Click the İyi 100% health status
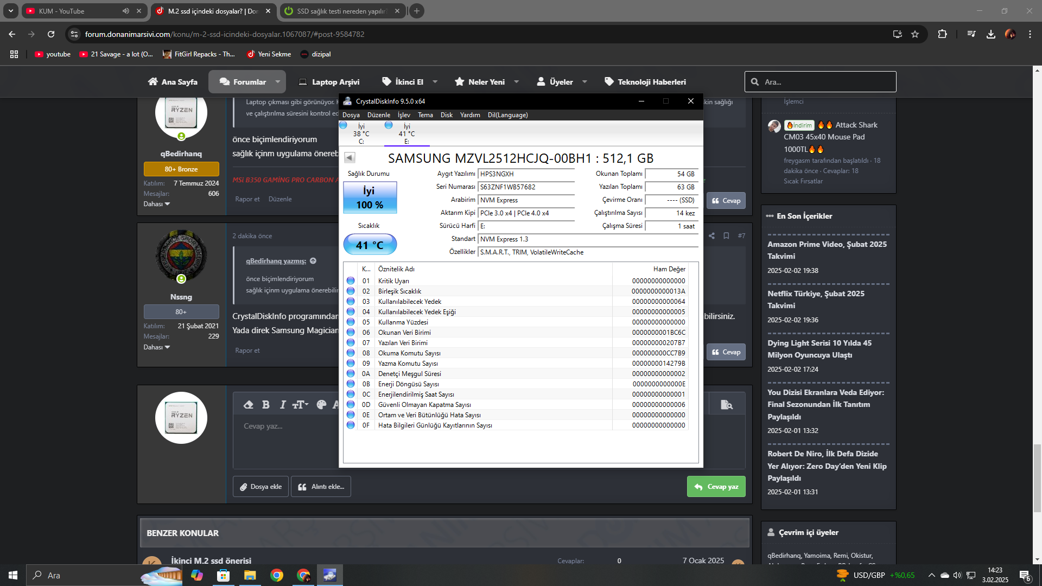 click(370, 198)
